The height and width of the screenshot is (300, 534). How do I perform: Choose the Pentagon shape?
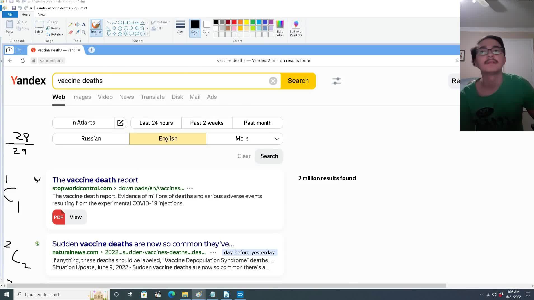[120, 28]
